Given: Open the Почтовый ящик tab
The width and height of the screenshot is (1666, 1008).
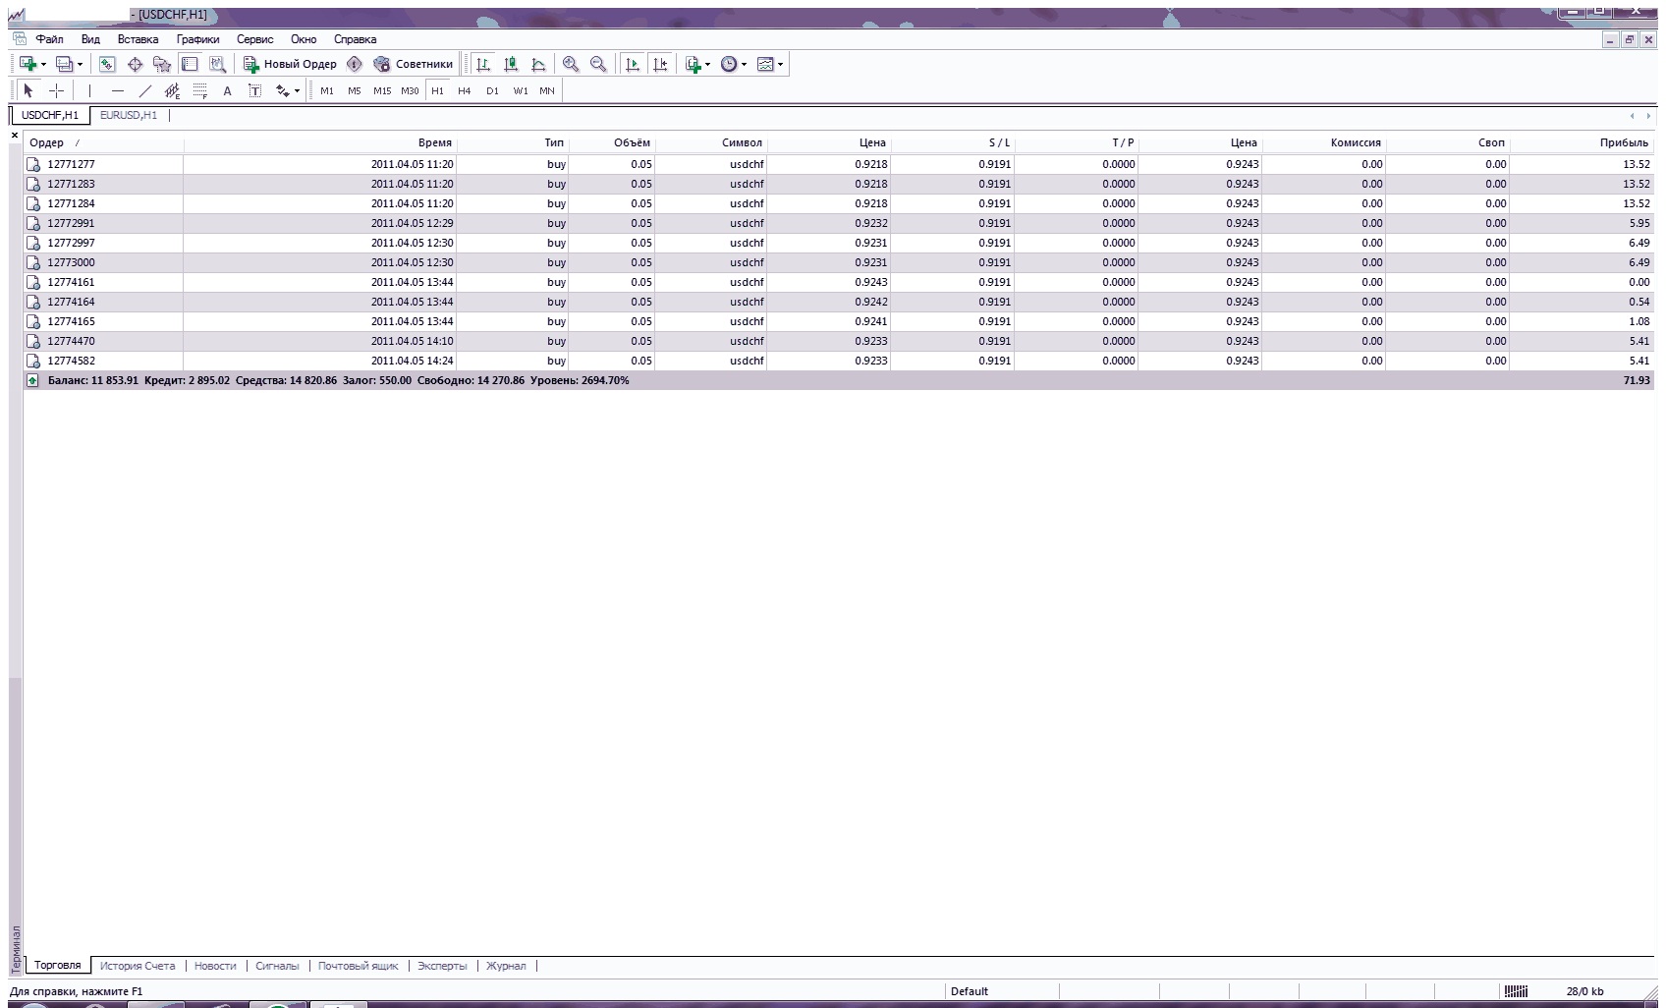Looking at the screenshot, I should tap(359, 966).
